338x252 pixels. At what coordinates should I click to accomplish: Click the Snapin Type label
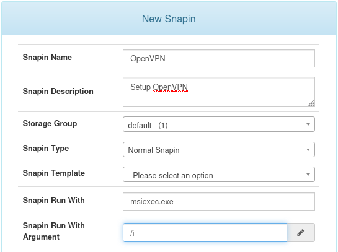(x=46, y=148)
